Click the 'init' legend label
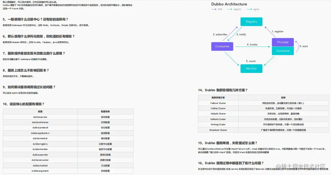The width and height of the screenshot is (331, 175). click(220, 9)
